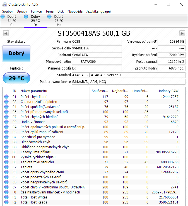
Task: Click the Nejhorší... column header
Action: 120,91
